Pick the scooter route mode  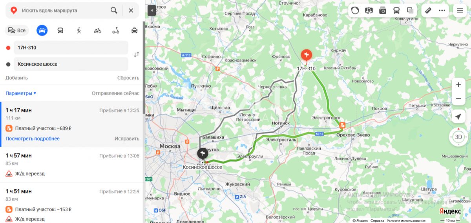116,31
